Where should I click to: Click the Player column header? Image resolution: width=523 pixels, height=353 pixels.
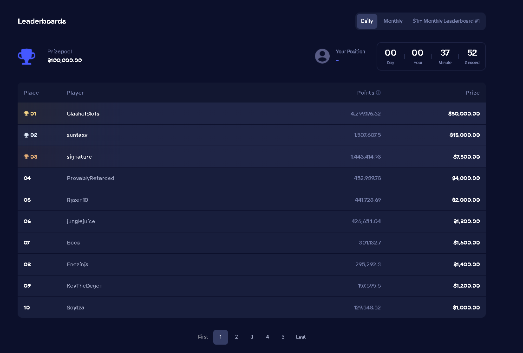click(75, 93)
